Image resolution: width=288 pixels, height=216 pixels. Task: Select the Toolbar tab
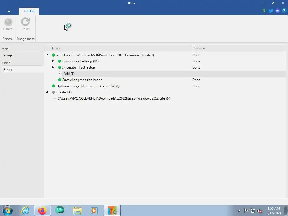coord(29,11)
